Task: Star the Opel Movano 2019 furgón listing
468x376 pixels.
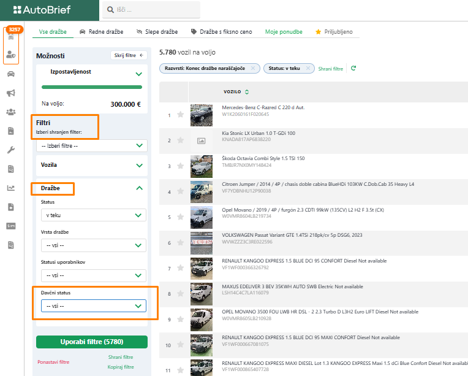Action: coord(180,217)
